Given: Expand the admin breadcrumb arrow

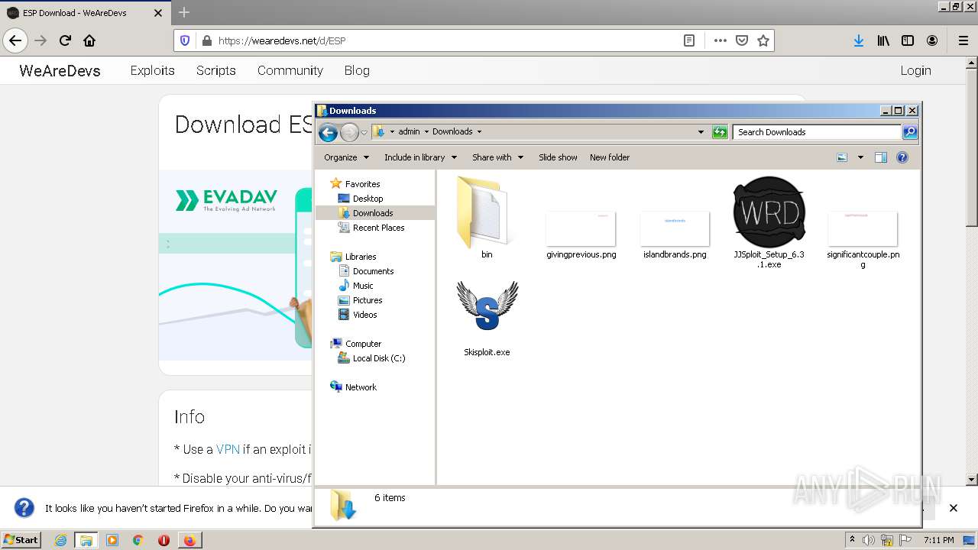Looking at the screenshot, I should 426,132.
